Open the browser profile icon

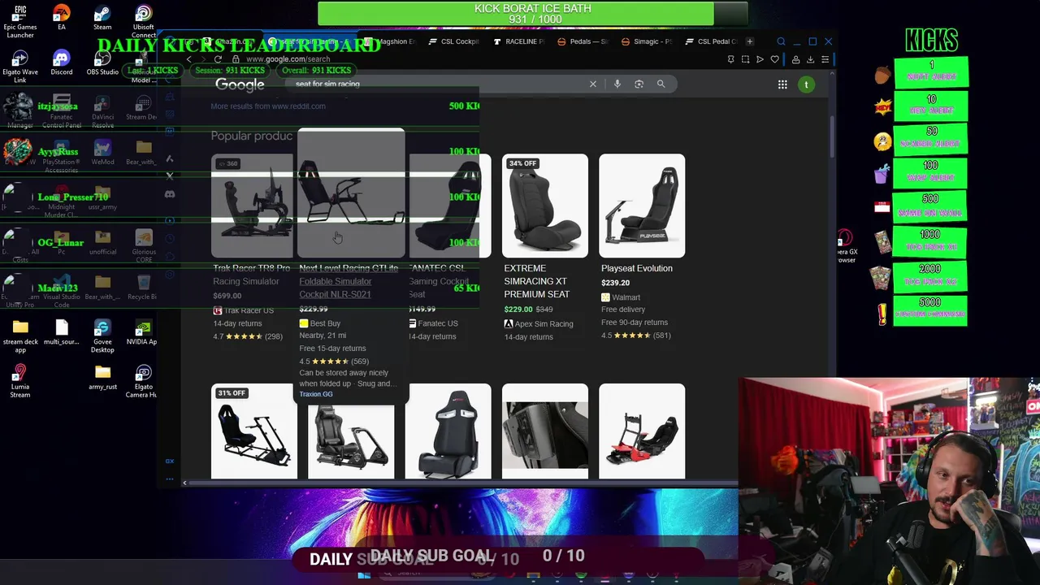tap(795, 59)
